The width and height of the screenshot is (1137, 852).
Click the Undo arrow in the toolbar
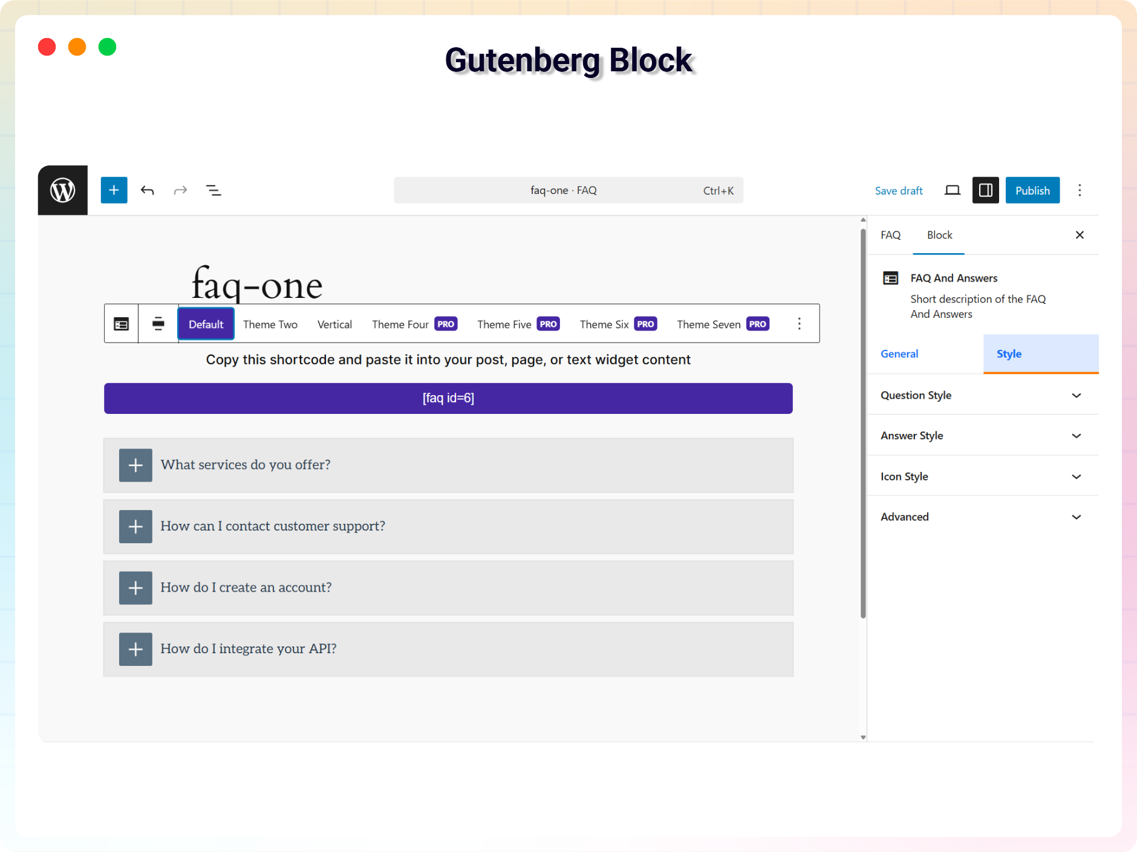[x=148, y=190]
